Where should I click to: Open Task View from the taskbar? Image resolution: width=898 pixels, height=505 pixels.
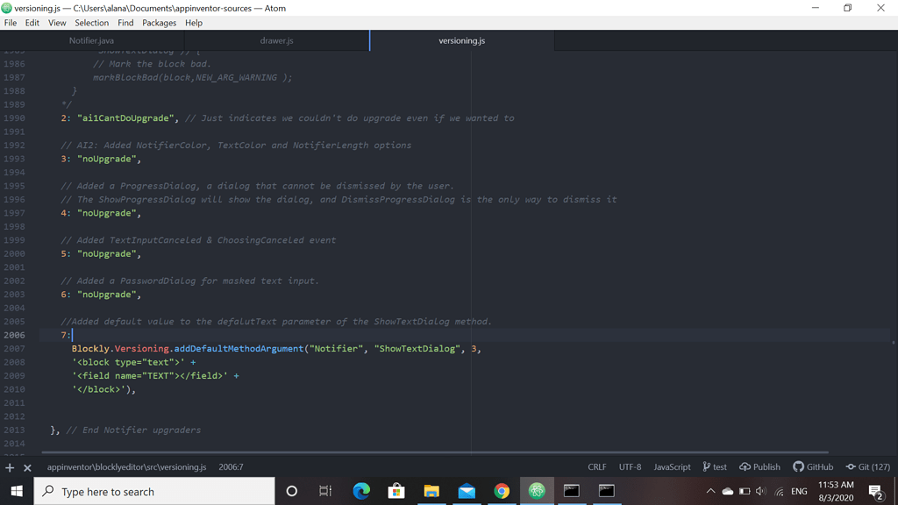point(325,492)
